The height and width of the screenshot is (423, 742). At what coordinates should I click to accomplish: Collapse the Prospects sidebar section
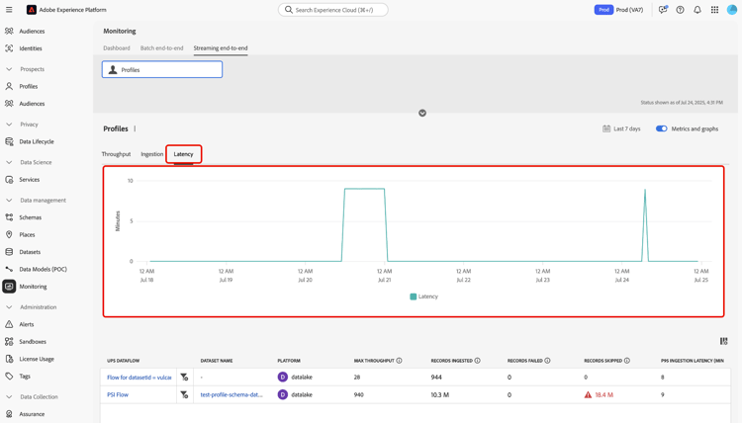(x=9, y=69)
